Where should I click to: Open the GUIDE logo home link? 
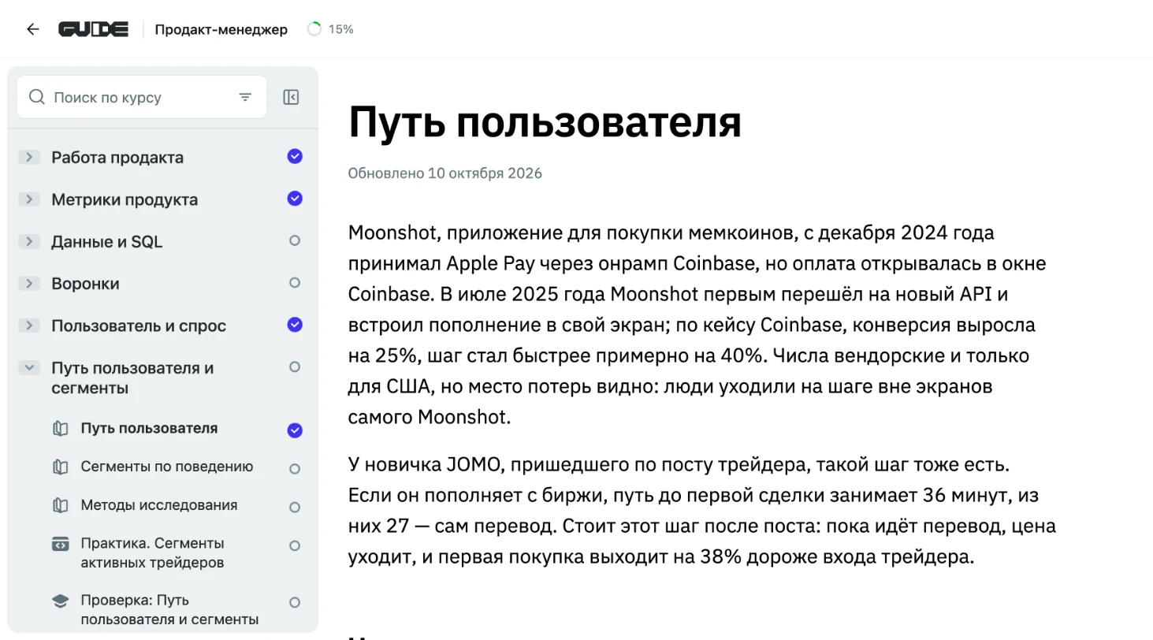pyautogui.click(x=93, y=29)
